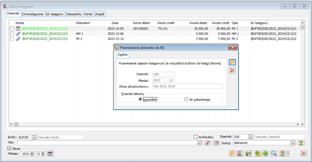Click the entry icon in row DZK/2023_2024/23/12/3
The image size is (312, 162).
coord(18,34)
